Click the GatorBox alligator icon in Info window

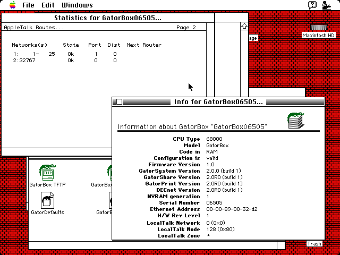[296, 121]
